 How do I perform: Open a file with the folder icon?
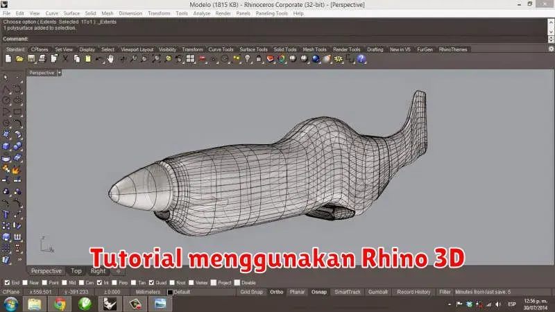[20, 59]
